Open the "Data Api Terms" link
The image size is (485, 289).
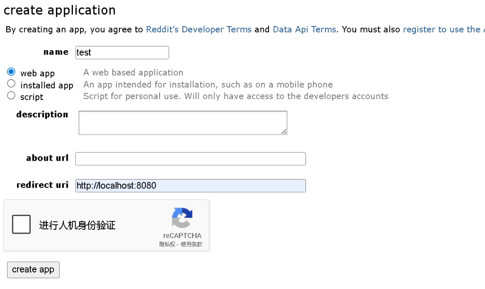(305, 29)
